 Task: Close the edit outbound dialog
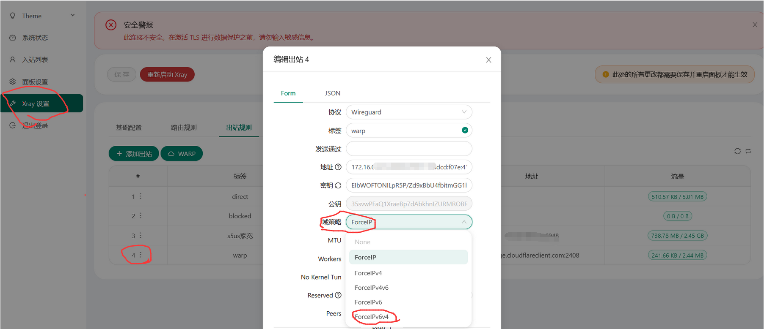pos(488,60)
